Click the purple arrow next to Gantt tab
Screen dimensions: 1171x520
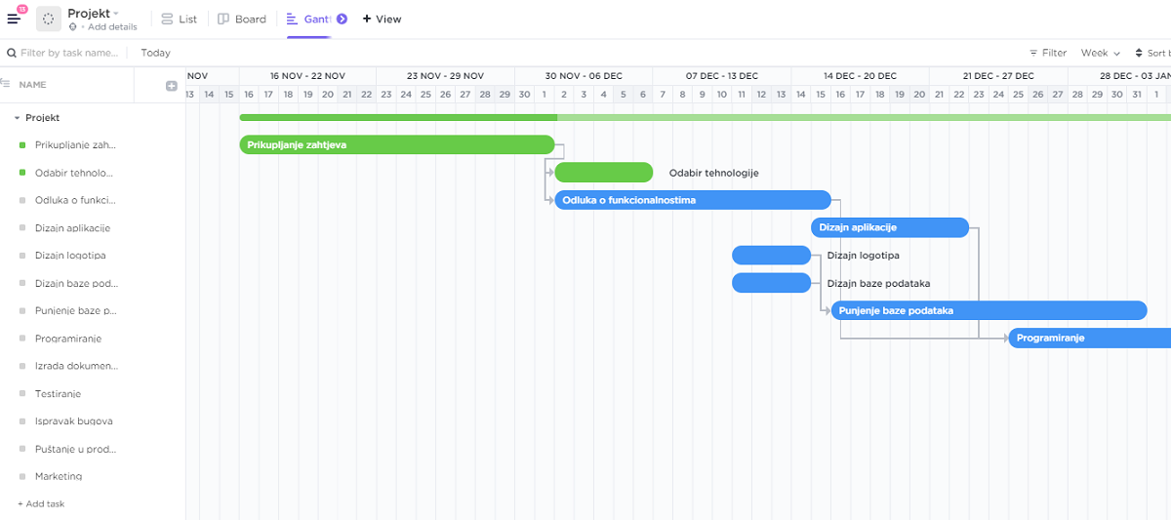[x=342, y=19]
